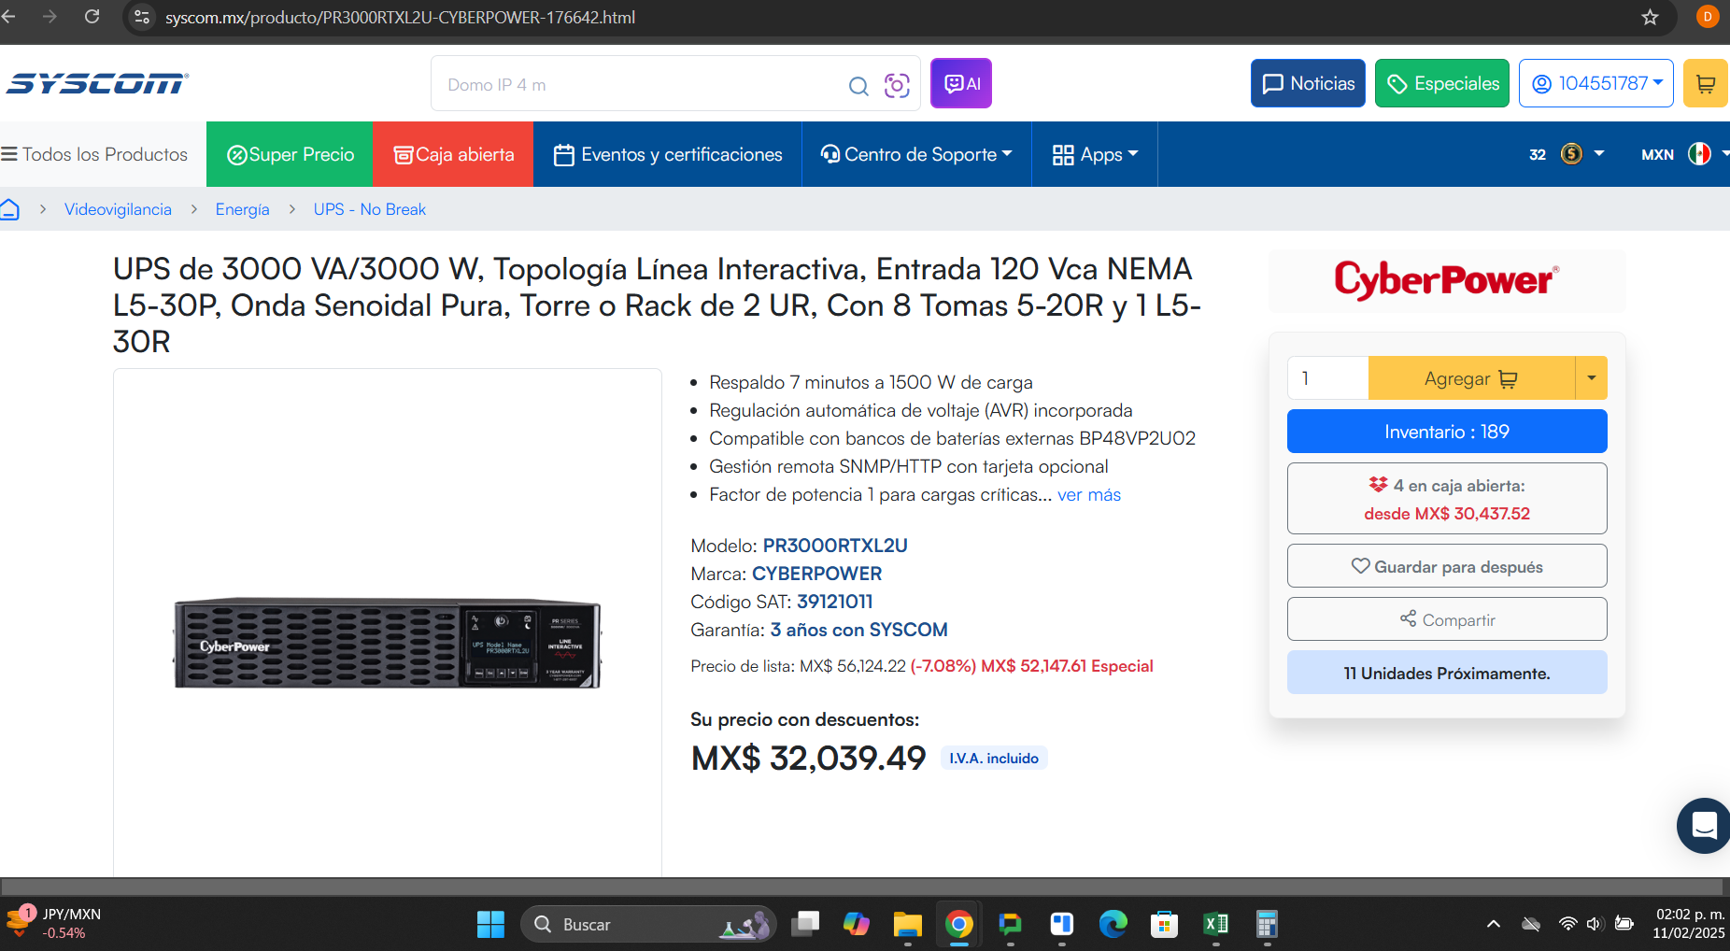Viewport: 1730px width, 951px height.
Task: Show hidden system tray icons
Action: click(1494, 924)
